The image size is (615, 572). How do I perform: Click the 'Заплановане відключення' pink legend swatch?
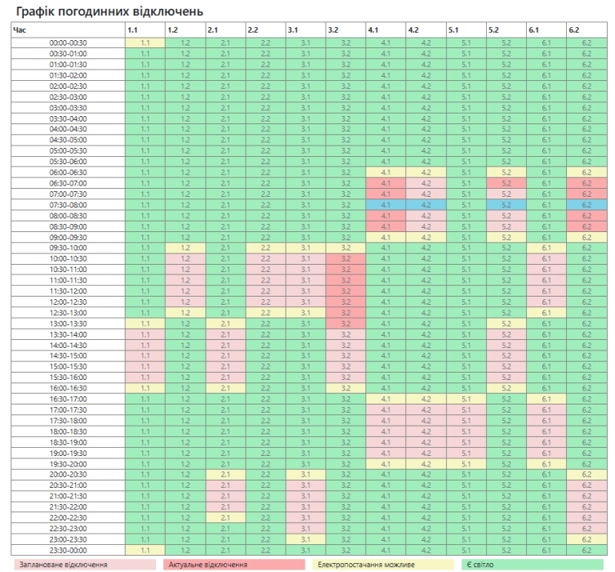(83, 563)
